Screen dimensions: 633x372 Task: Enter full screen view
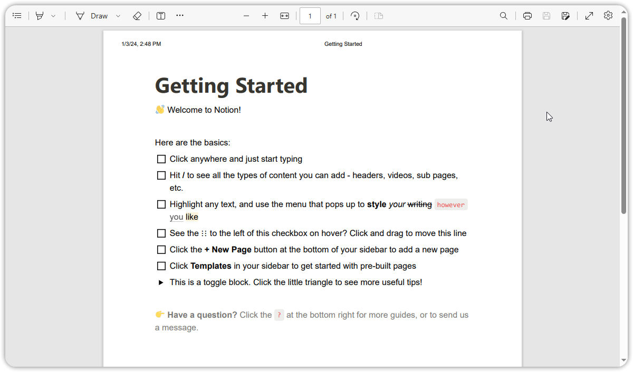(589, 15)
